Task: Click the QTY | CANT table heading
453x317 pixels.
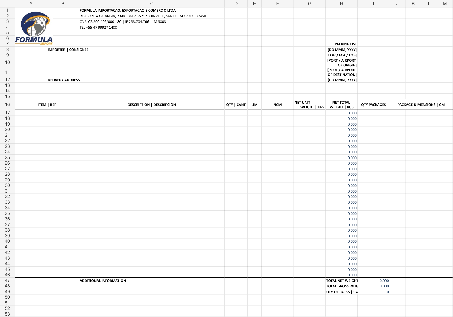Action: coord(236,105)
